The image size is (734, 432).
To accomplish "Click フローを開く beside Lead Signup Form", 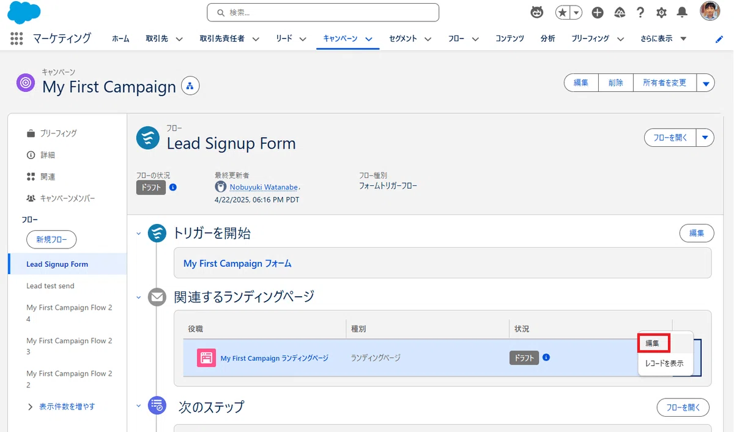I will [670, 138].
